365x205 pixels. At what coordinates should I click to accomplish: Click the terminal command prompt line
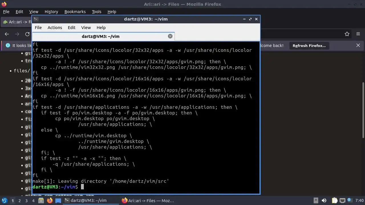(58, 187)
